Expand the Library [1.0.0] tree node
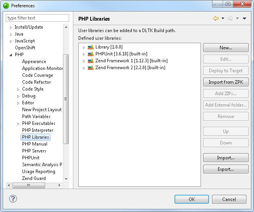Image resolution: width=254 pixels, height=212 pixels. click(84, 47)
